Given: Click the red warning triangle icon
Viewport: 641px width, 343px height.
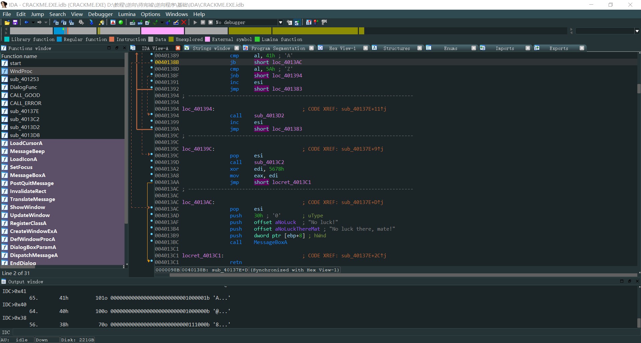Looking at the screenshot, I should 113,22.
